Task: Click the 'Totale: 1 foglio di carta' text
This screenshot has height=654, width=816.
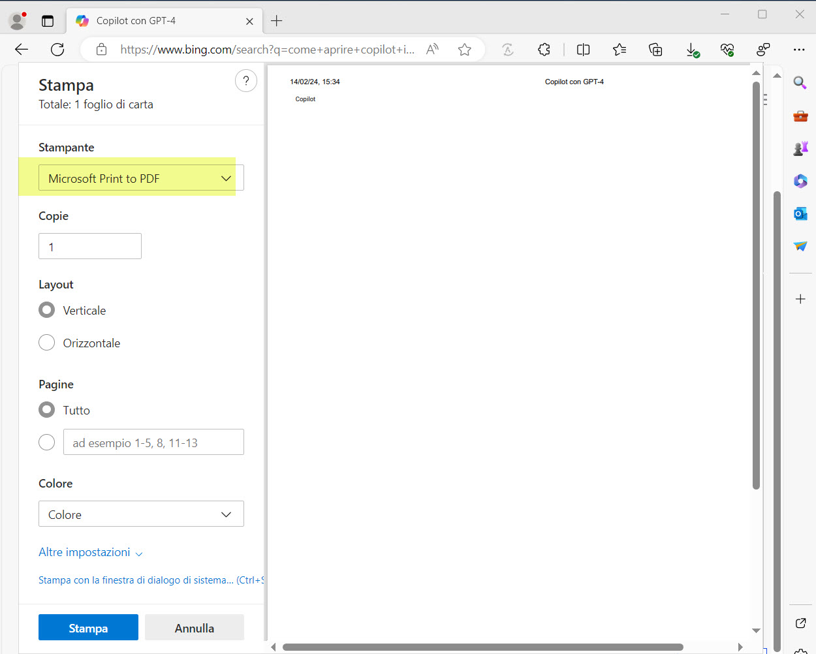Action: 96,104
